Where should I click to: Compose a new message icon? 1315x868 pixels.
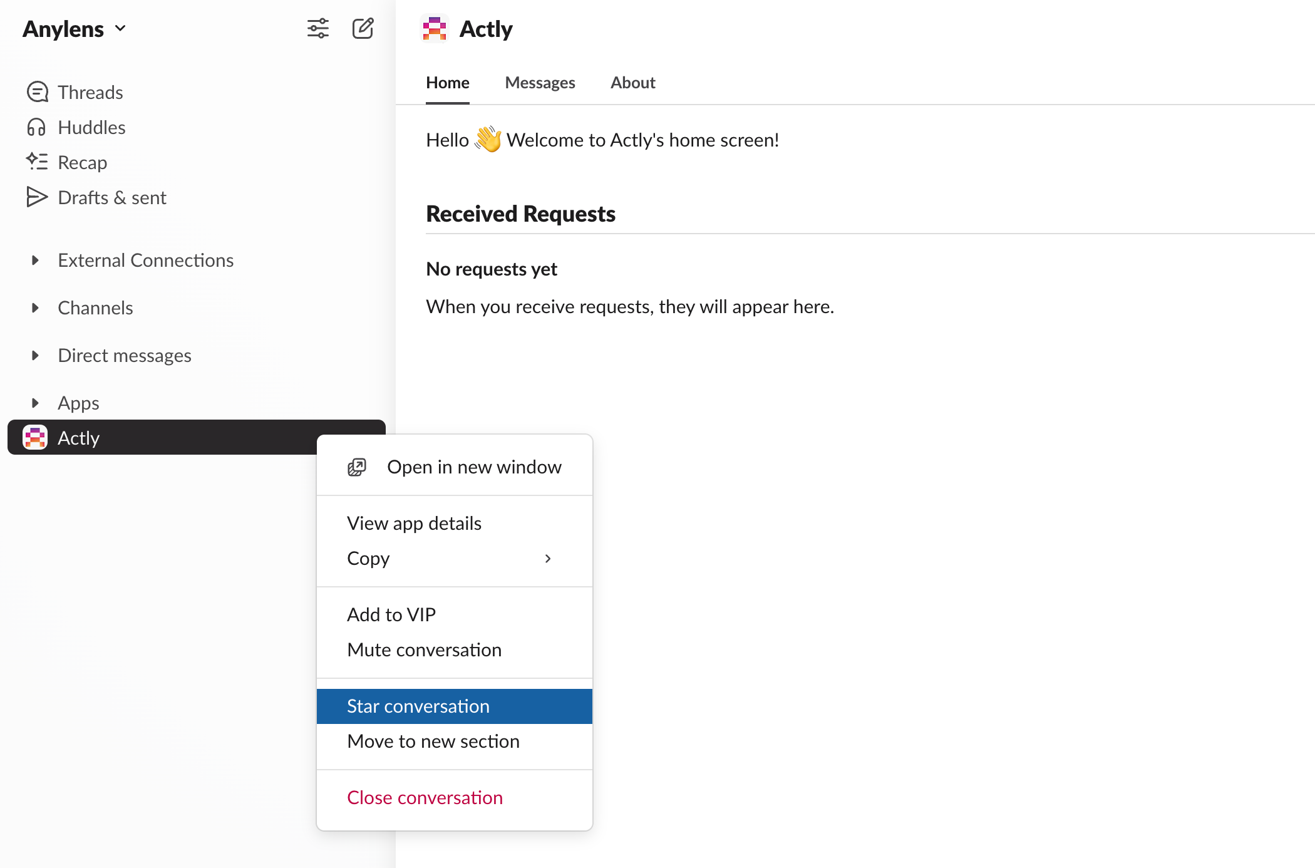[x=363, y=29]
